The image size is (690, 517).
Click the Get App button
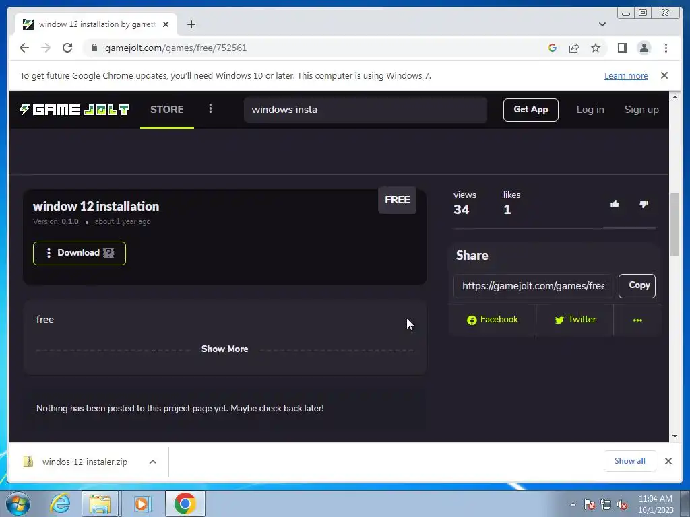point(531,110)
